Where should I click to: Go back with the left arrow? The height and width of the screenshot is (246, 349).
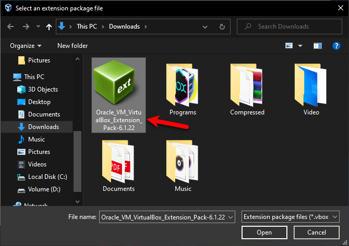pos(10,27)
